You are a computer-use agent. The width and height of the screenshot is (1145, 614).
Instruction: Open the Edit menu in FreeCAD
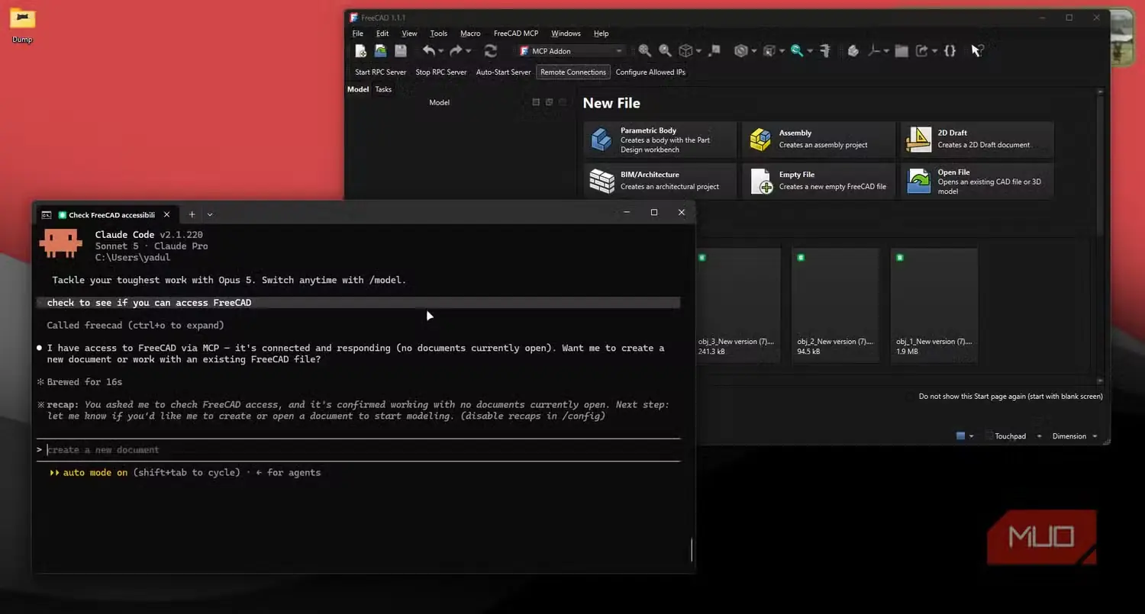coord(382,34)
